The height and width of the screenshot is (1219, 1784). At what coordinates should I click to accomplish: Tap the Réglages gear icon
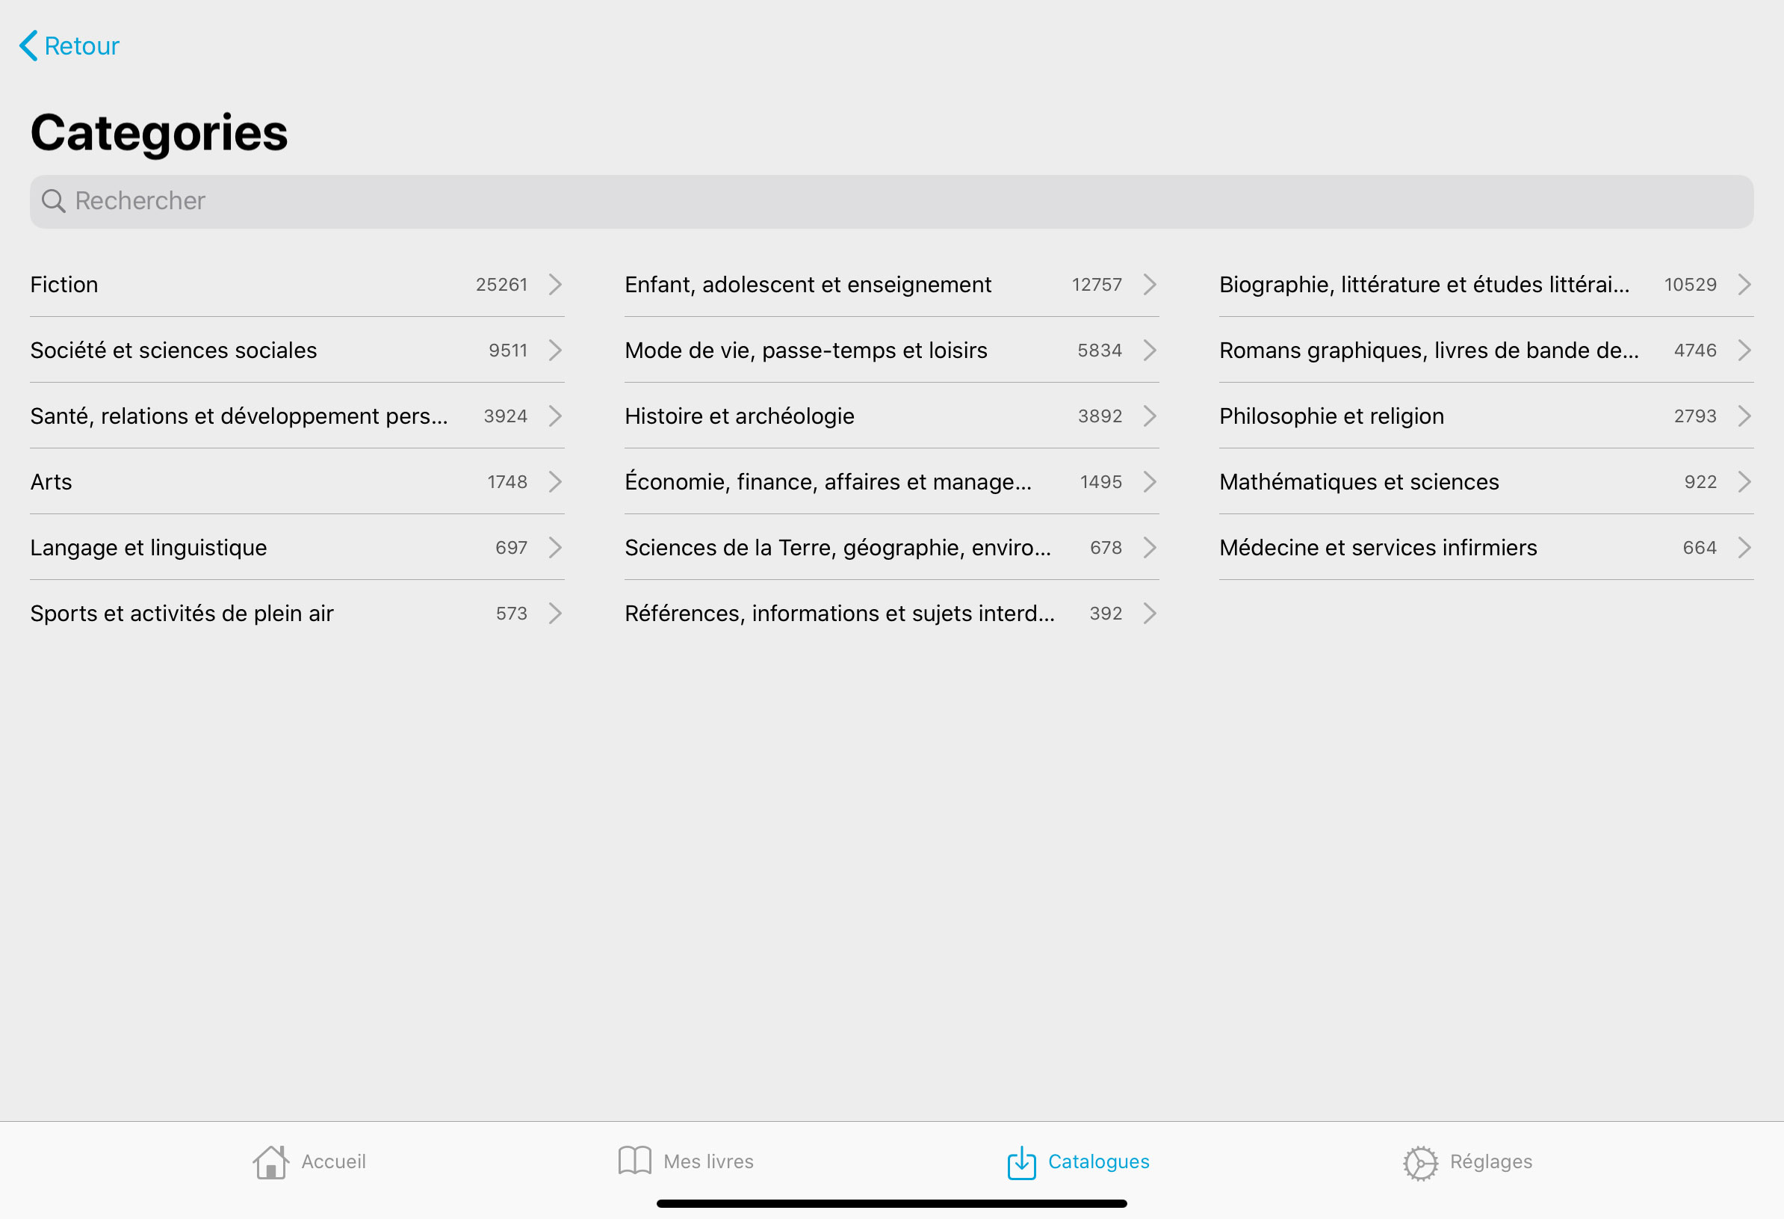1420,1163
